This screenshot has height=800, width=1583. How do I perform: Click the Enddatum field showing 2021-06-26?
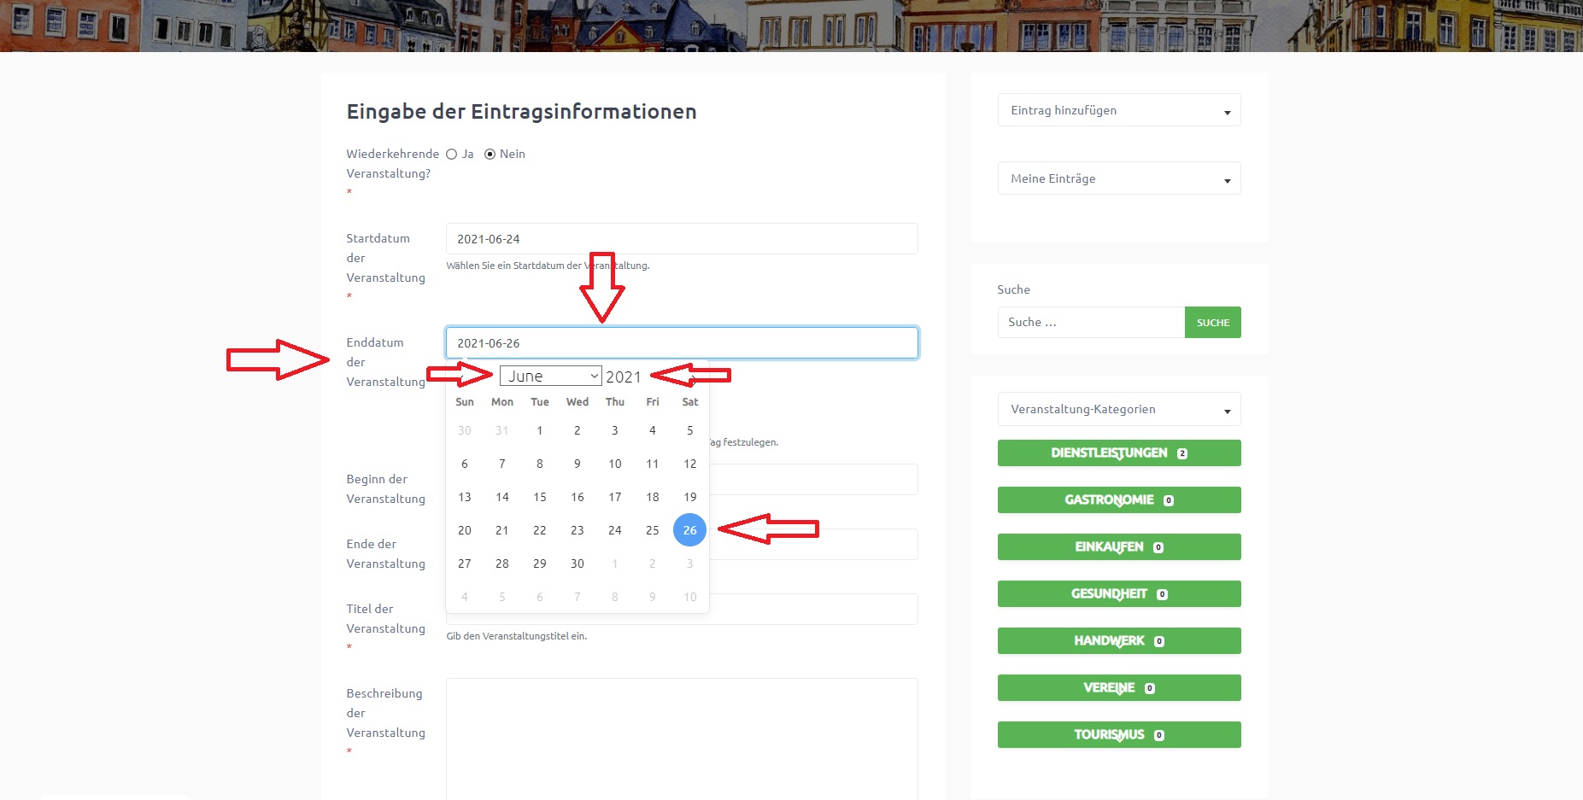(x=681, y=343)
